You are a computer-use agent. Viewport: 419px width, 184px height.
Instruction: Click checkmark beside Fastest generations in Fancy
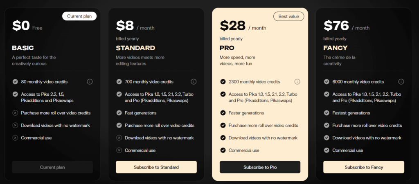click(326, 113)
